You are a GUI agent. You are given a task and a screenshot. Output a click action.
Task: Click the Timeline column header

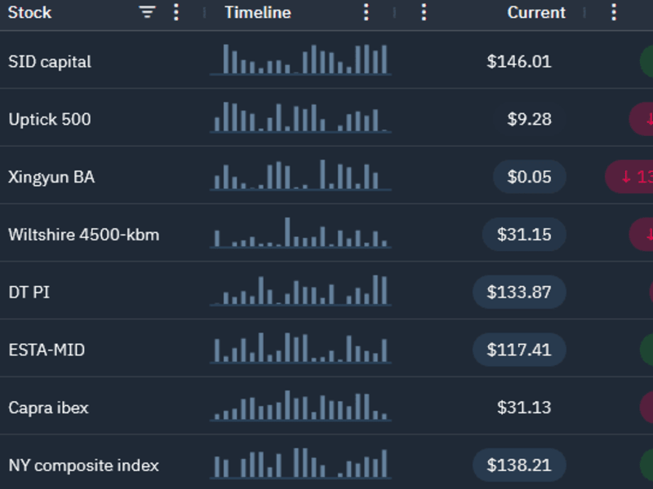258,12
